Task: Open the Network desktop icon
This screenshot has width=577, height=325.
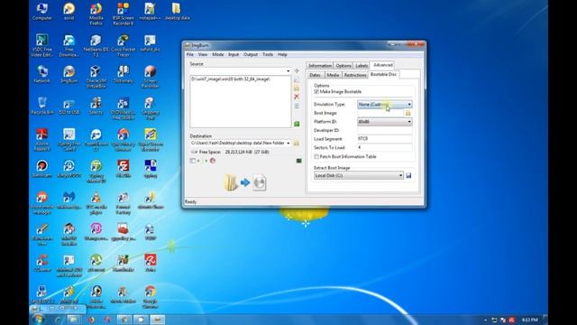Action: pyautogui.click(x=42, y=74)
